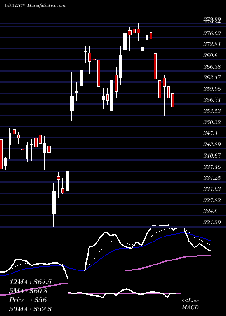Screen dimensions: 226x316
Task: Open the Live MACD inset chart
Action: [124, 293]
